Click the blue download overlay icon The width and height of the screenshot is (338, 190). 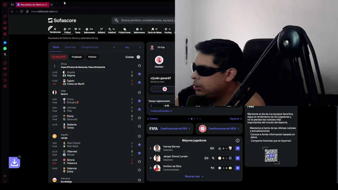14,163
